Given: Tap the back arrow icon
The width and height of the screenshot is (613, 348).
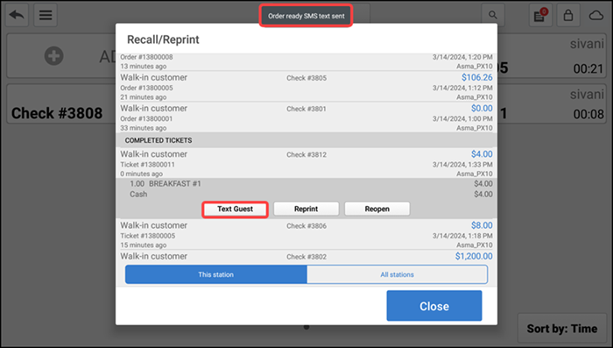Looking at the screenshot, I should click(17, 15).
